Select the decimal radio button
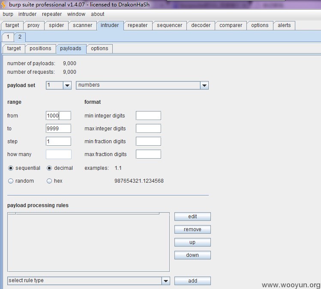The width and height of the screenshot is (321, 289). coord(49,169)
